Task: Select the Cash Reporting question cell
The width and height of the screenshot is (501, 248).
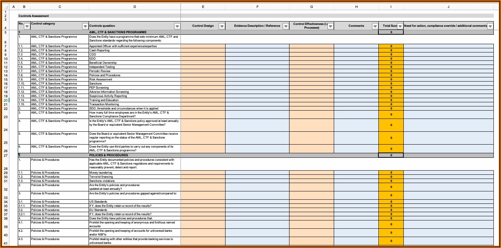Action: pyautogui.click(x=134, y=50)
